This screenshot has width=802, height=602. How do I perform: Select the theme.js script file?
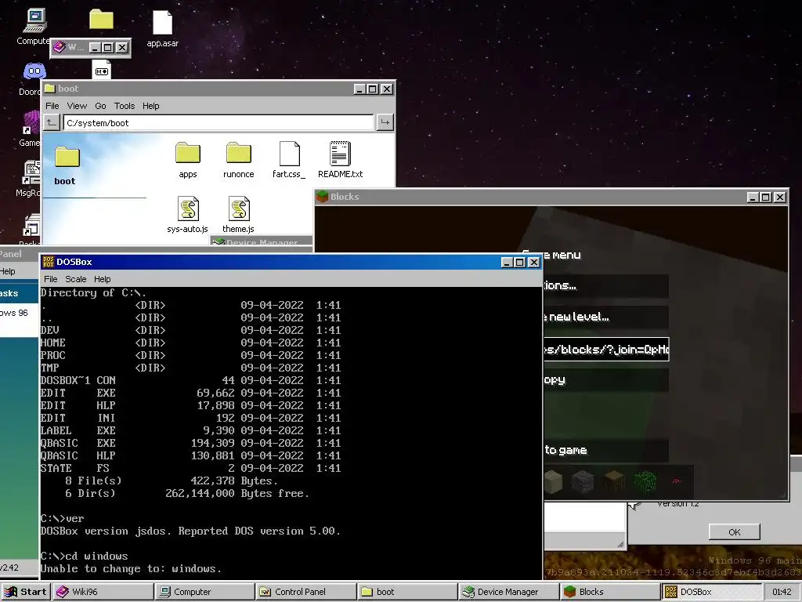tap(238, 215)
